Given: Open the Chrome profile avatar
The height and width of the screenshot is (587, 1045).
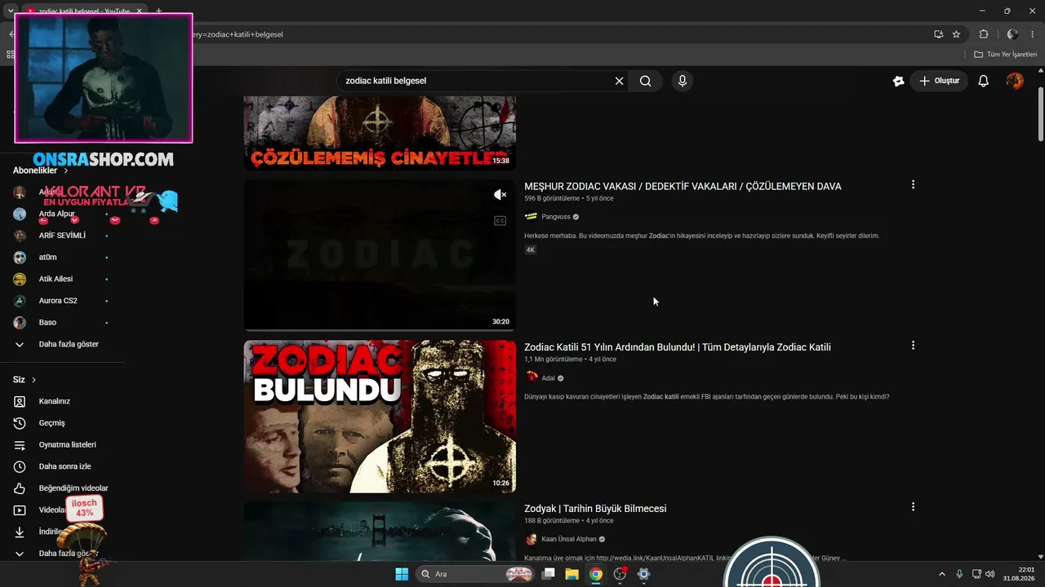Looking at the screenshot, I should [1012, 34].
